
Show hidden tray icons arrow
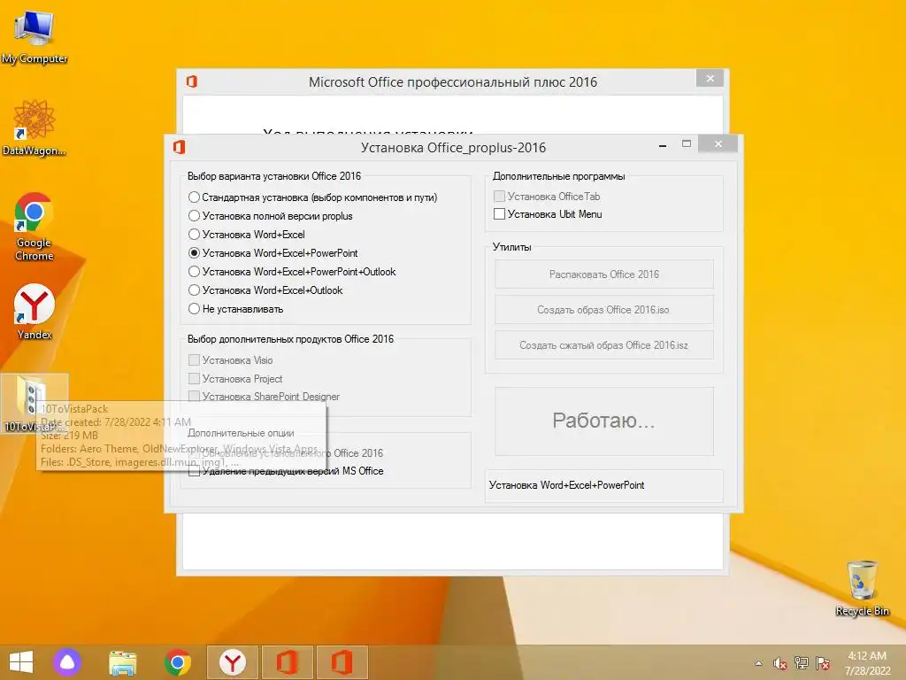coord(758,663)
